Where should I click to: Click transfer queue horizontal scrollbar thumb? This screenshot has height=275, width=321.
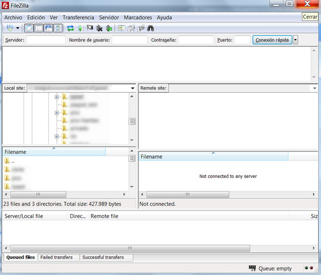pos(130,248)
